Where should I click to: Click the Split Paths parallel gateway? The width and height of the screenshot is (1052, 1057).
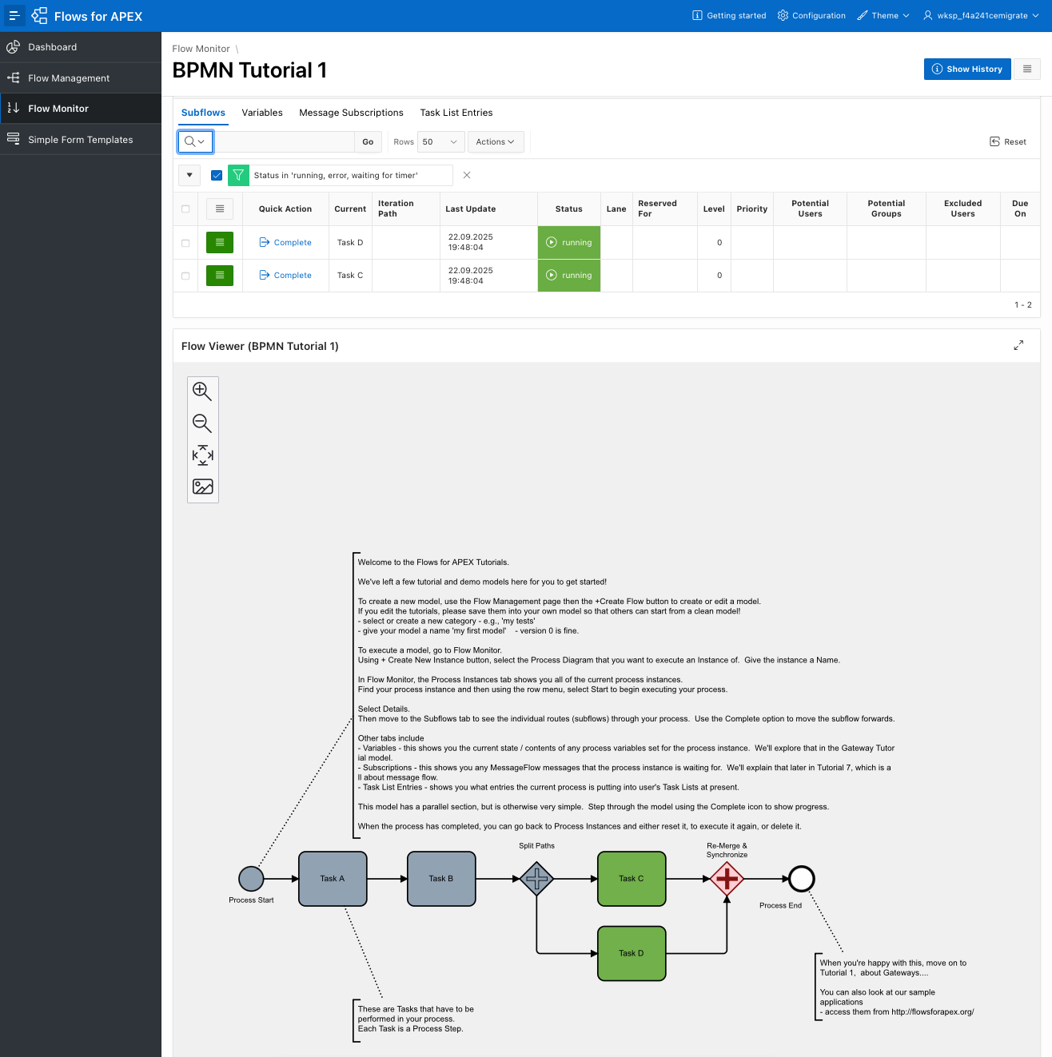[536, 879]
